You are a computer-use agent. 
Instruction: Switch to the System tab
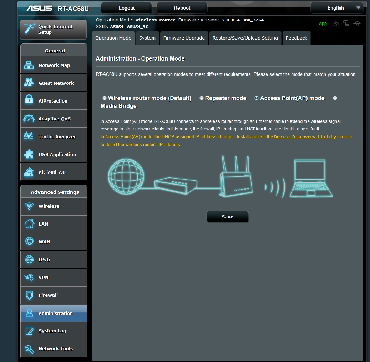click(x=147, y=38)
